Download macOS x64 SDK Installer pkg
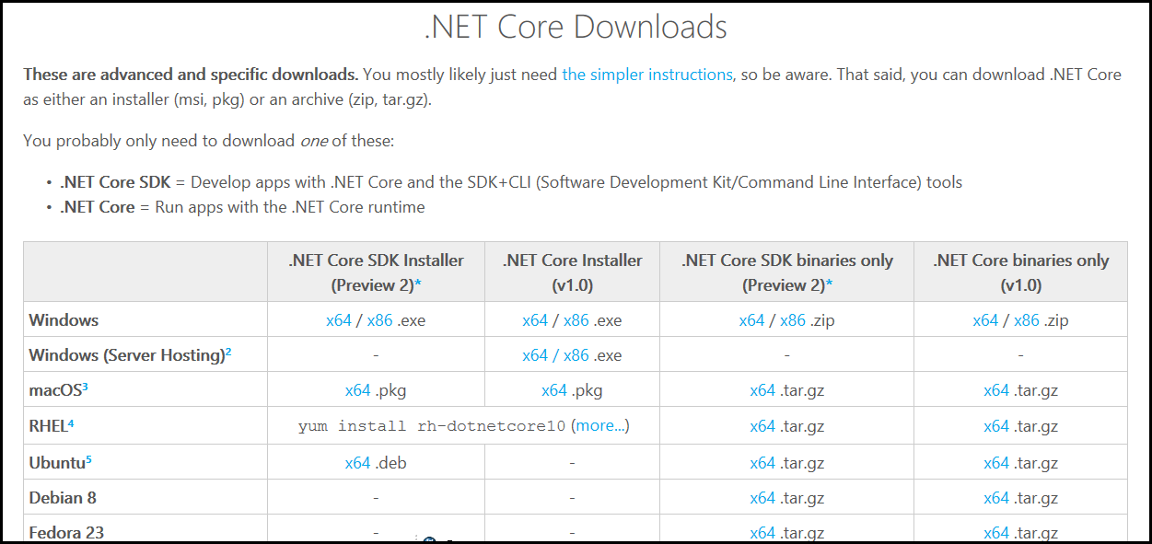 pyautogui.click(x=357, y=390)
